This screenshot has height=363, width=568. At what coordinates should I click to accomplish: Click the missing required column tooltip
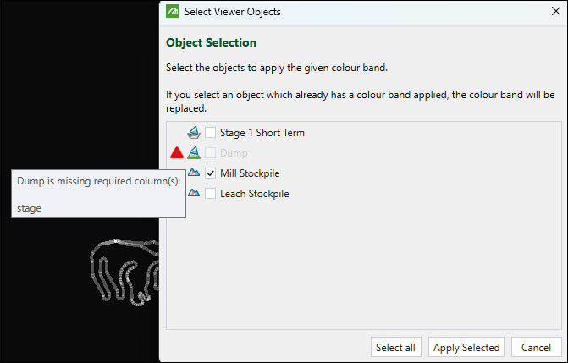(98, 194)
